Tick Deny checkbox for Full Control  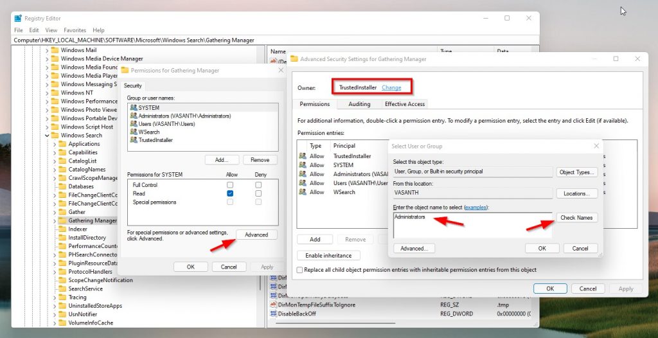258,185
